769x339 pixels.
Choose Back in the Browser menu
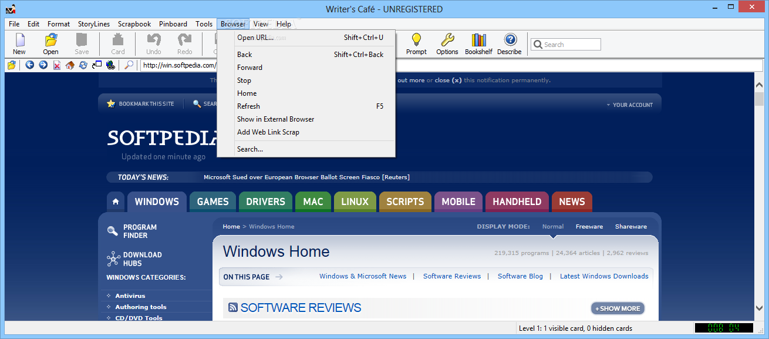tap(306, 55)
